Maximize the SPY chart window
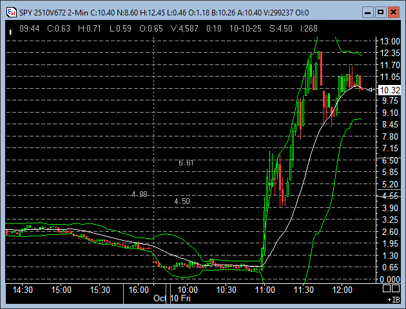This screenshot has height=309, width=406. (x=380, y=12)
